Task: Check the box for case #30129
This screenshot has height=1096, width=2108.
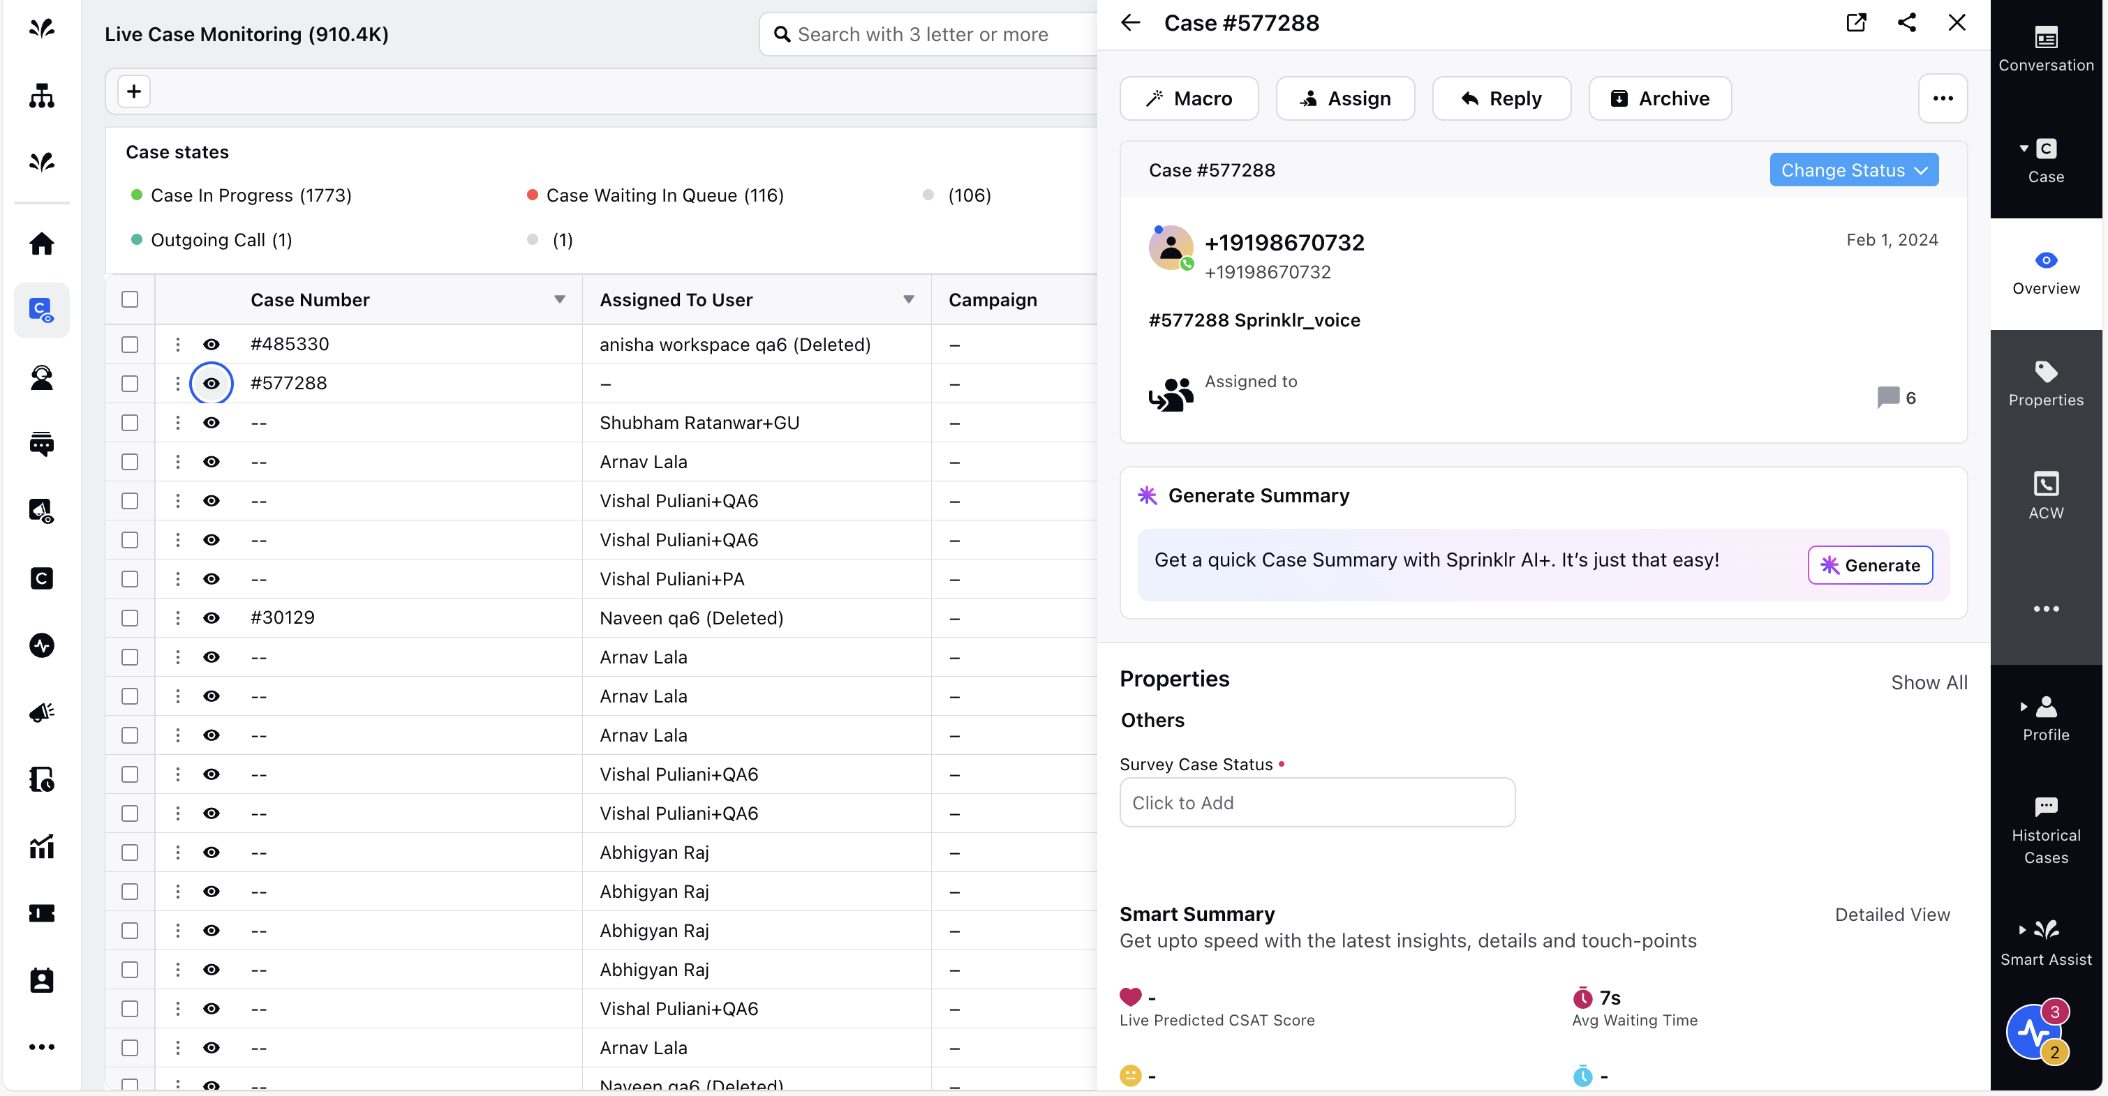Action: tap(129, 617)
